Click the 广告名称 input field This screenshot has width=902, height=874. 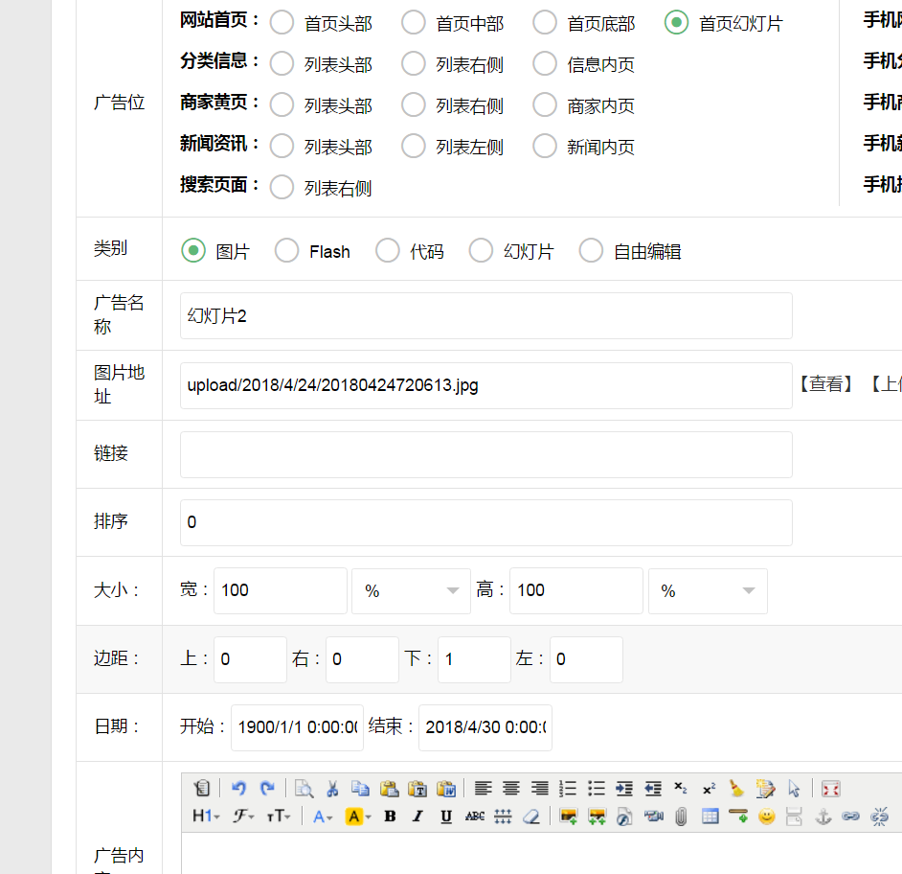pos(485,315)
